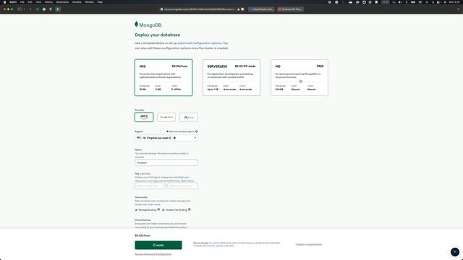Click the green Create button
Image resolution: width=463 pixels, height=260 pixels.
coord(158,246)
